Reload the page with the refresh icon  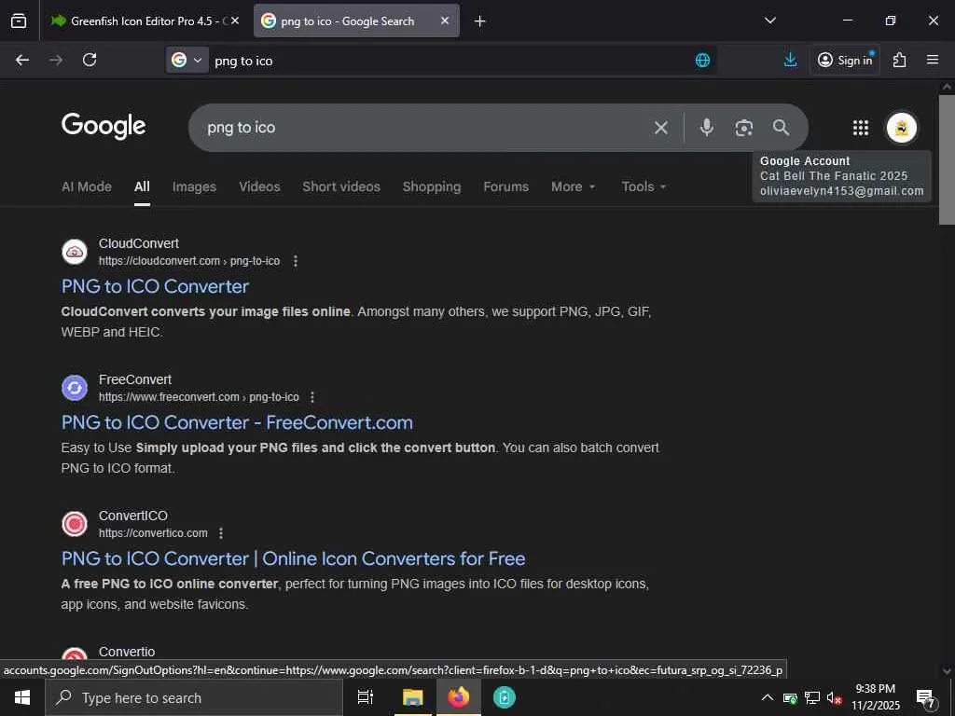pos(90,60)
